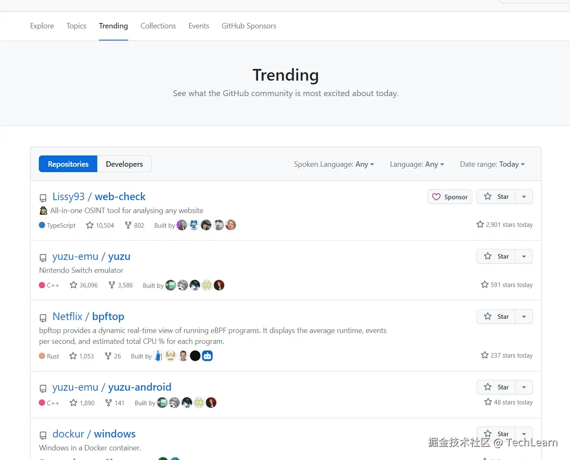View bpftop forks count 26
Viewport: 570px width, 460px height.
[113, 356]
